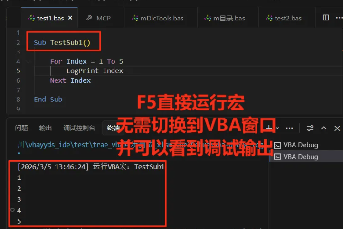Screen dimensions: 343x229
Task: Close the bottom panel
Action: tap(337, 128)
